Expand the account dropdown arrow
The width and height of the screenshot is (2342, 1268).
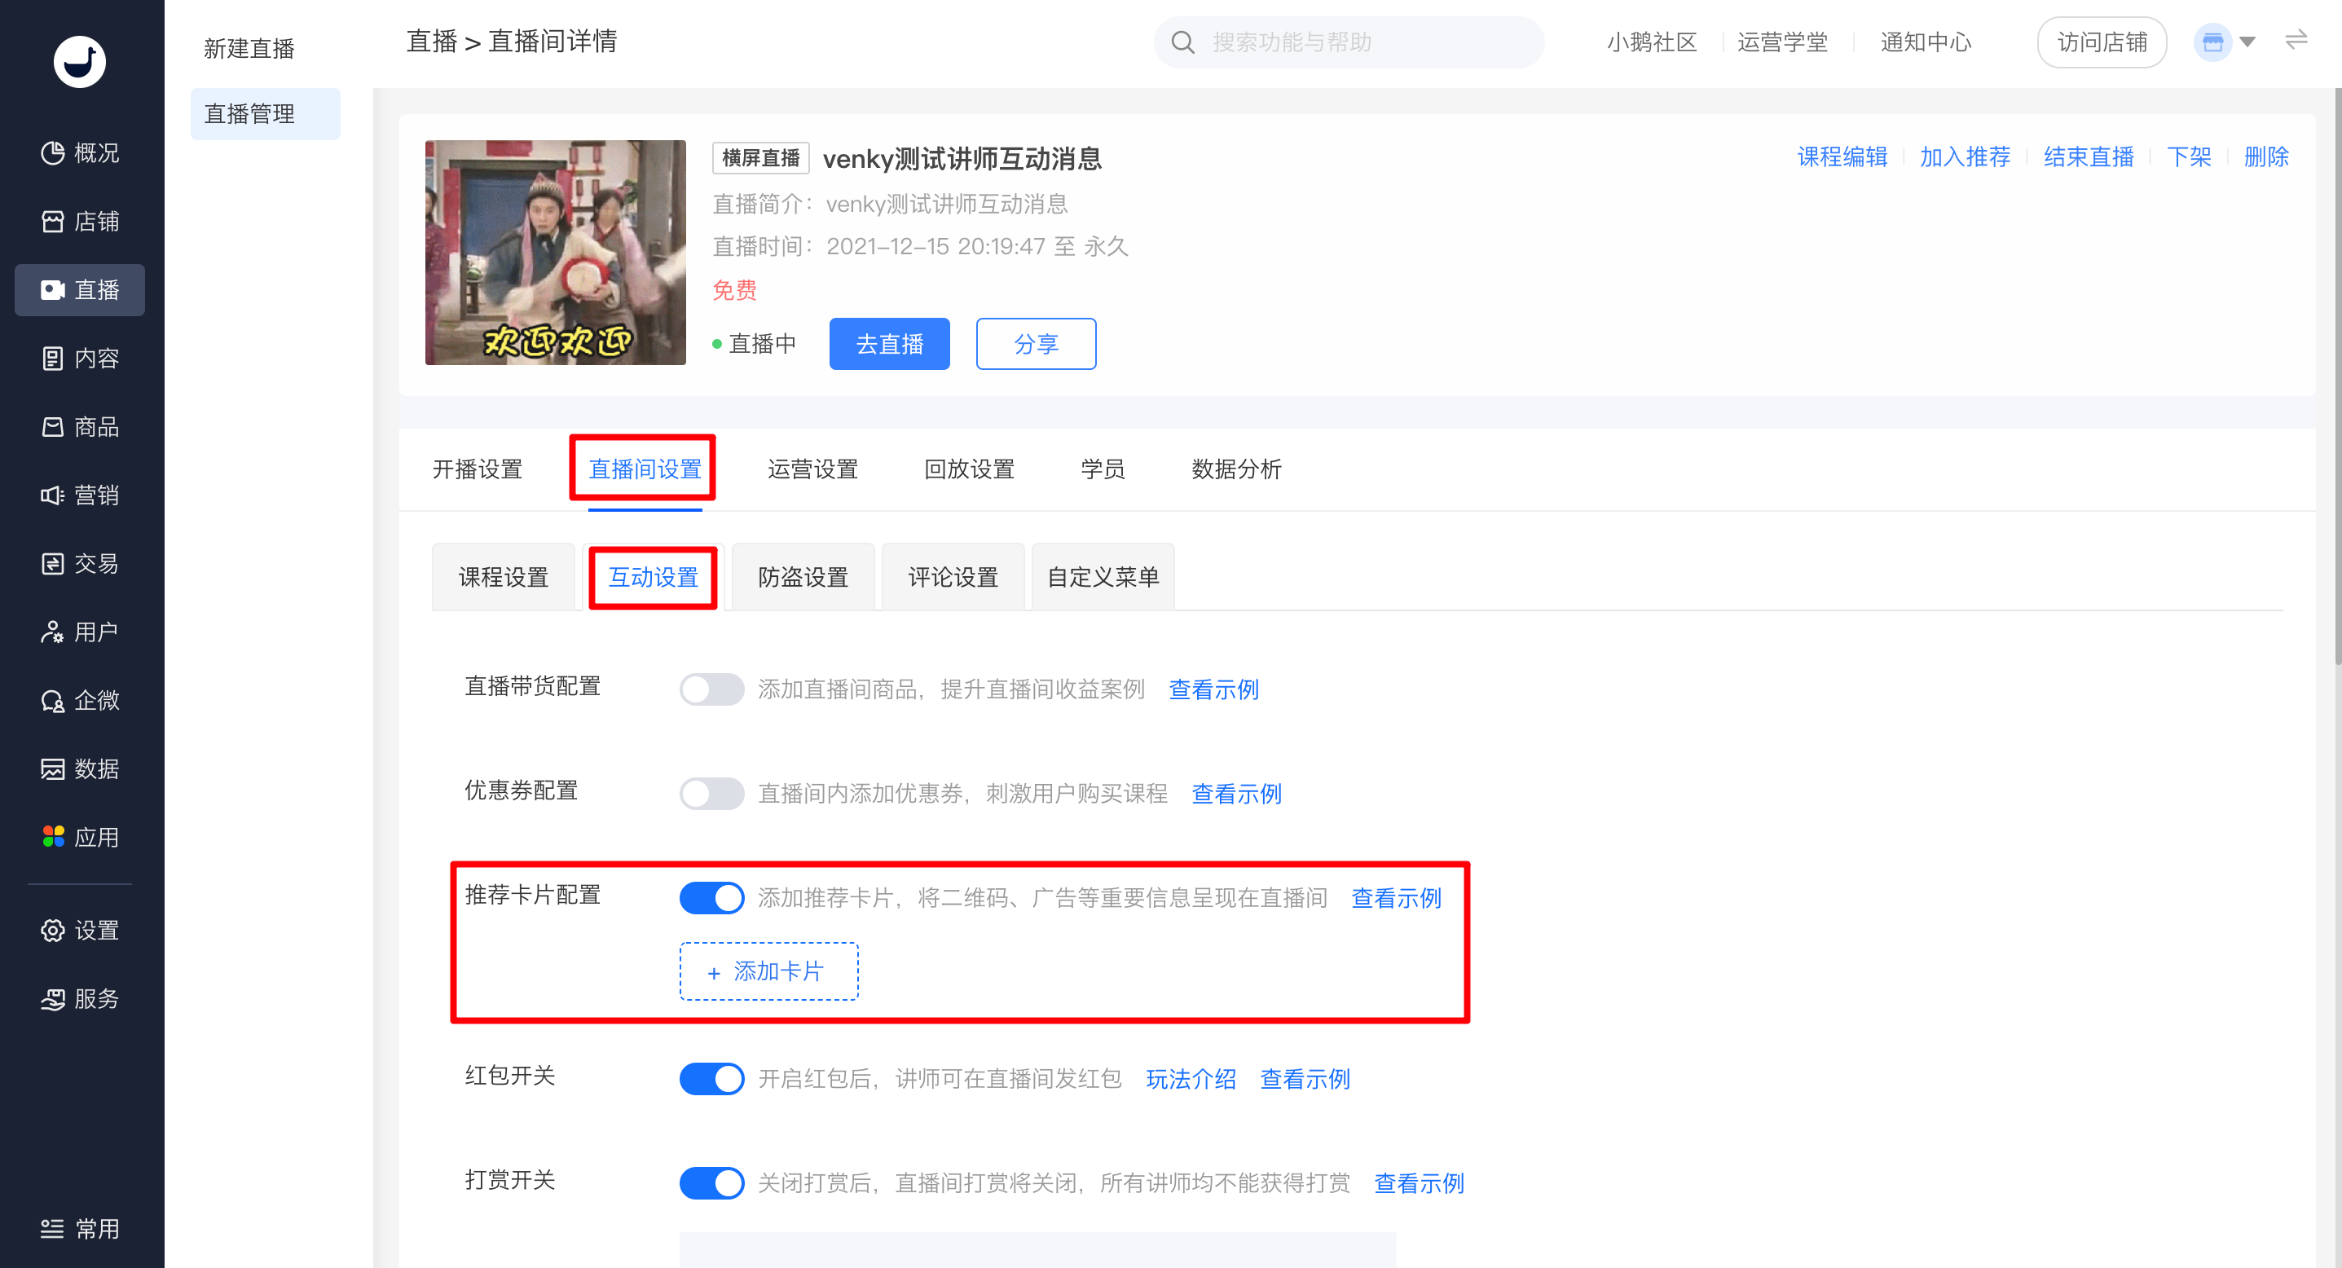(2247, 42)
